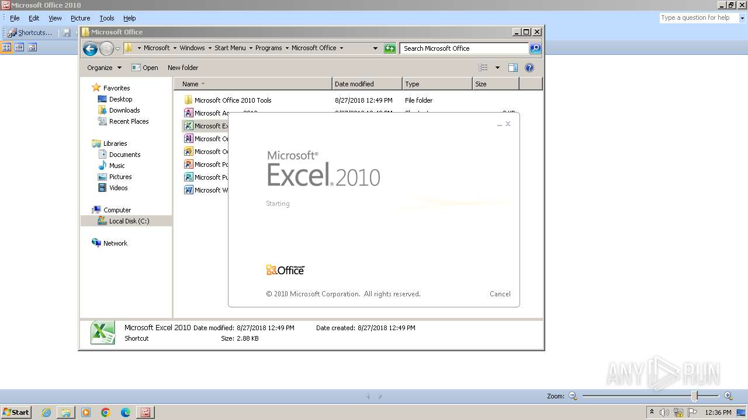This screenshot has width=748, height=420.
Task: Select the Microsoft Publisher shortcut icon
Action: pos(188,177)
